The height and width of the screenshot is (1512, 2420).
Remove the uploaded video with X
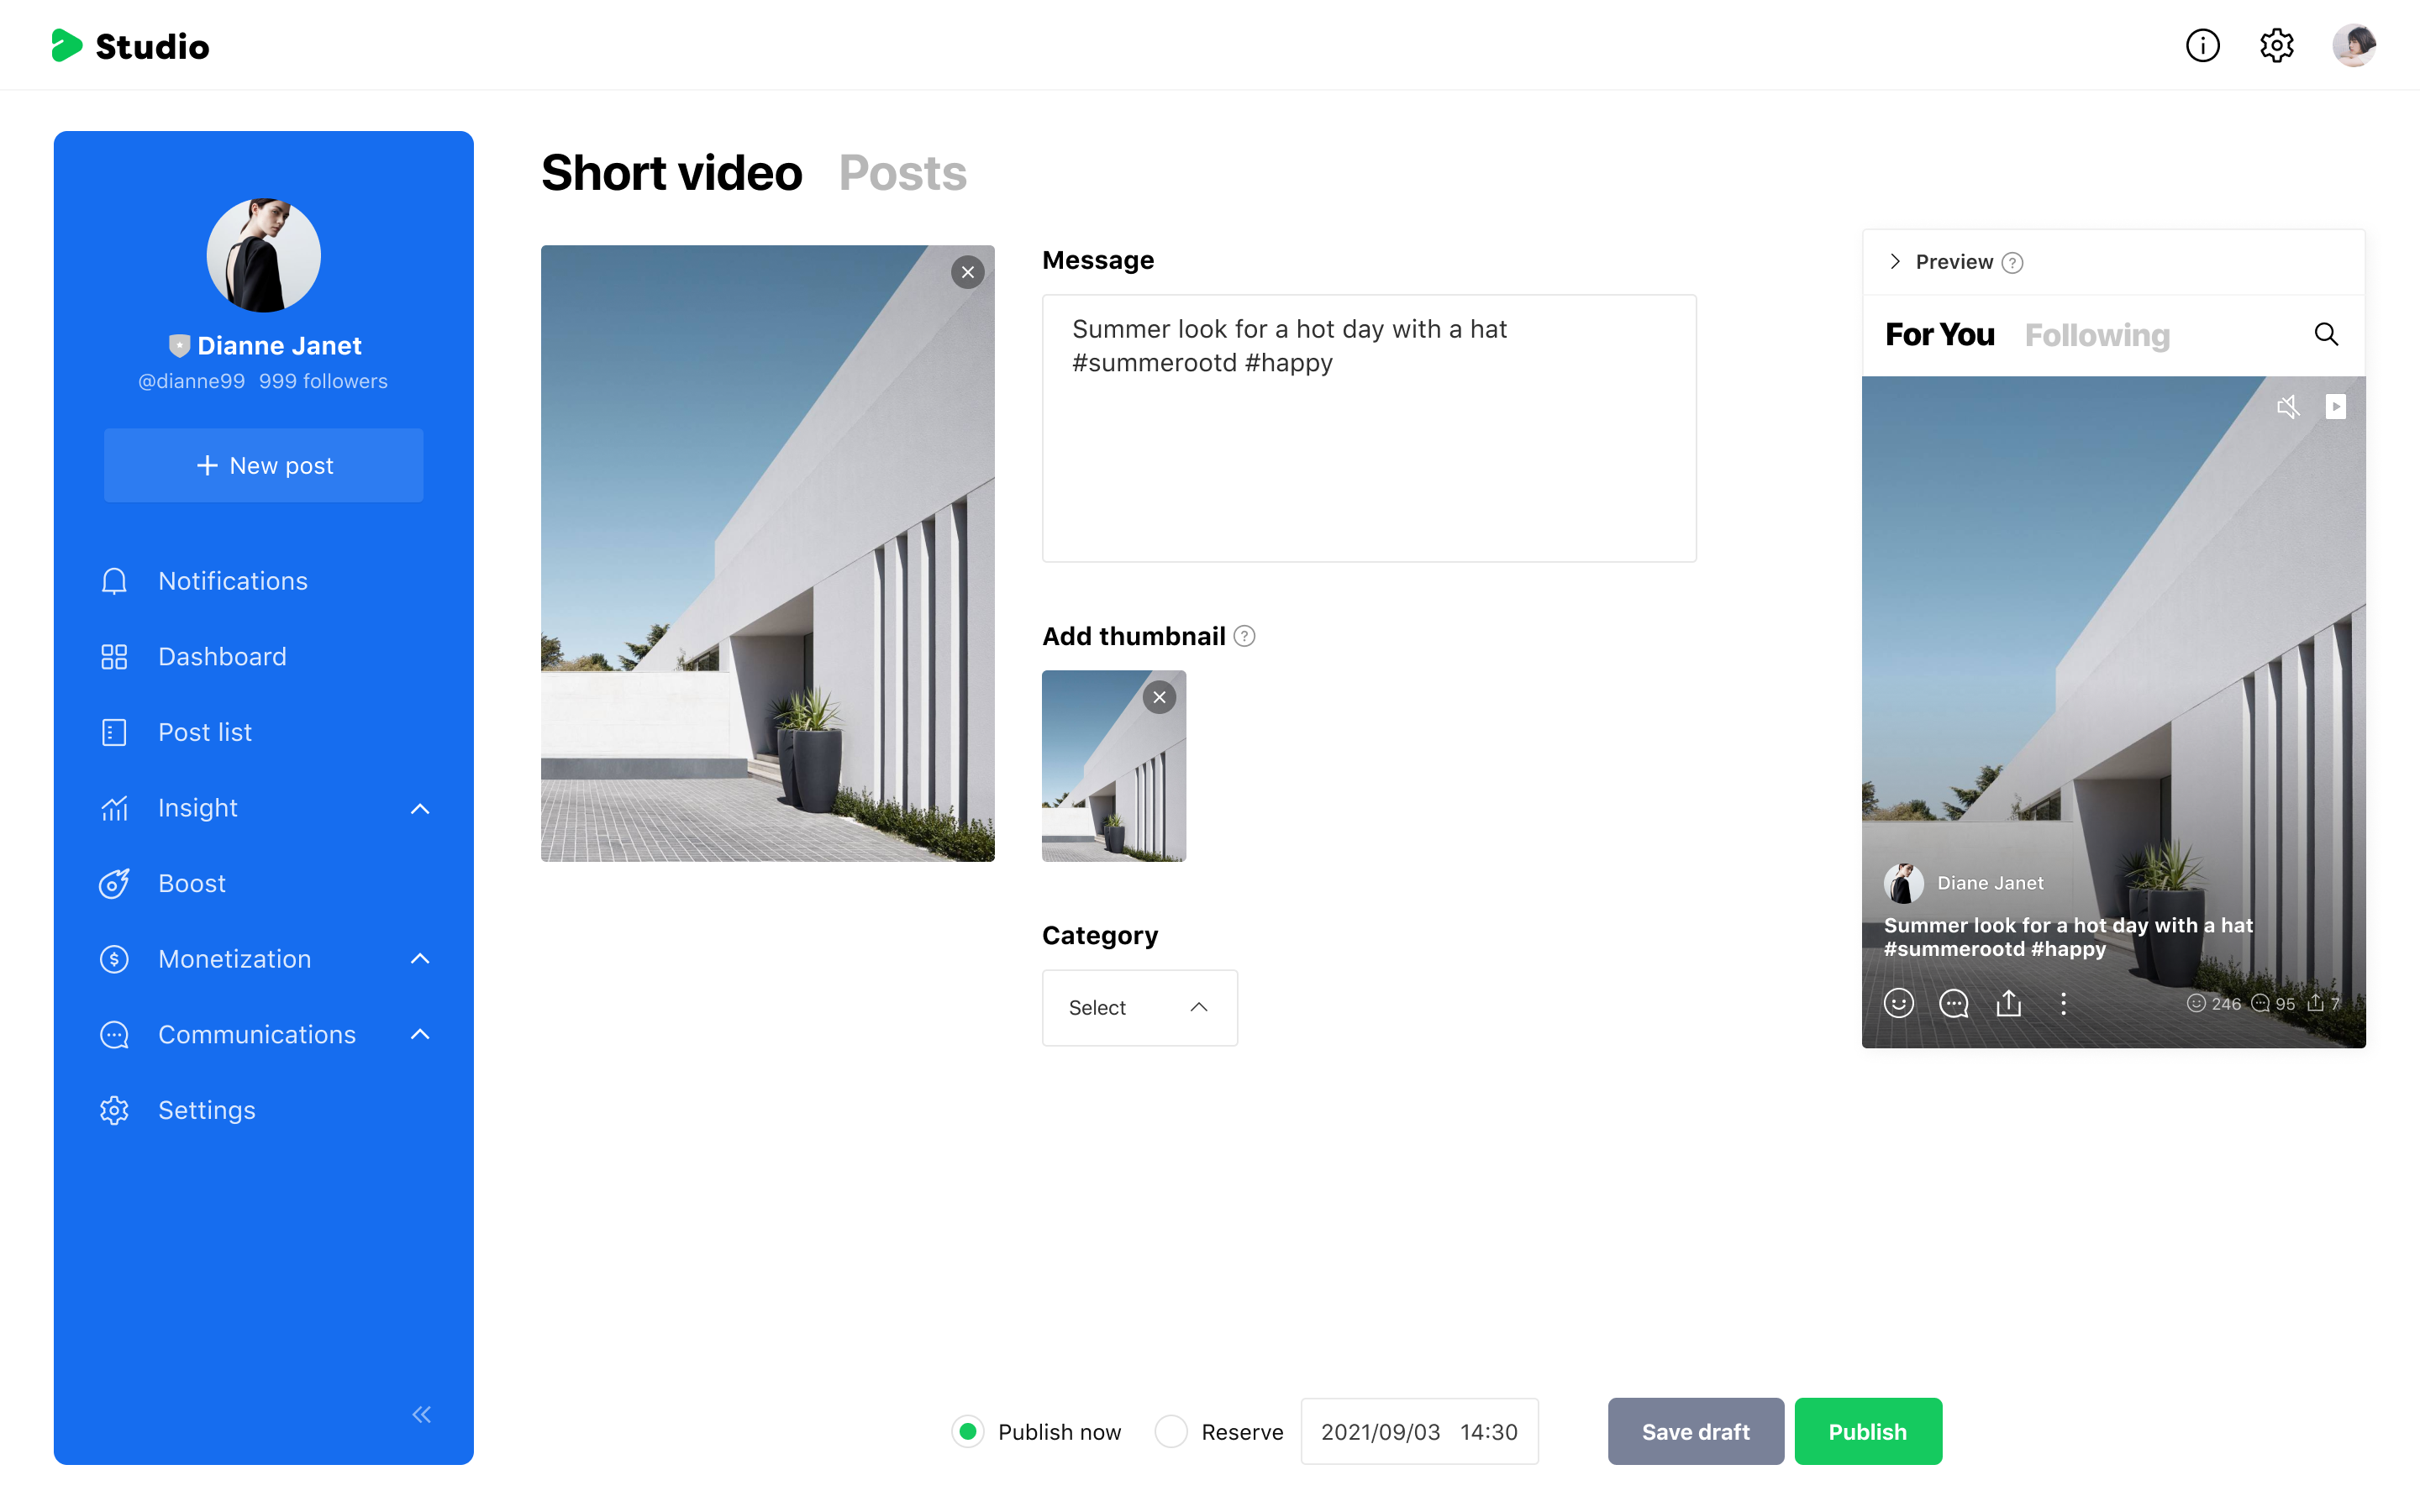click(967, 272)
